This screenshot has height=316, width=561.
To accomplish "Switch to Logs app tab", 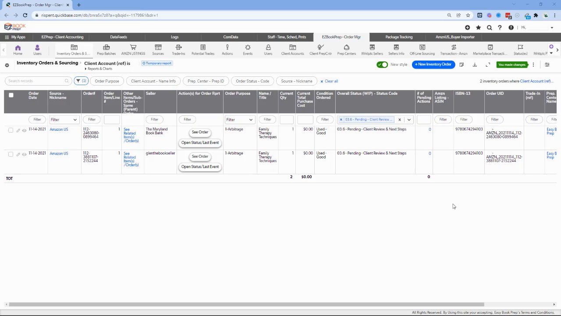I will point(174,37).
